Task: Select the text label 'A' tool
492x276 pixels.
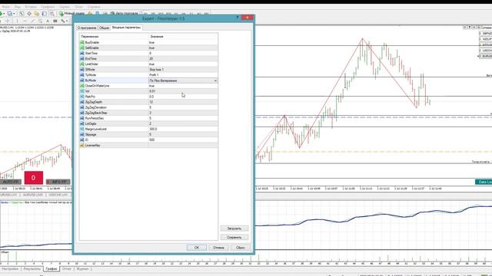Action: pos(48,21)
